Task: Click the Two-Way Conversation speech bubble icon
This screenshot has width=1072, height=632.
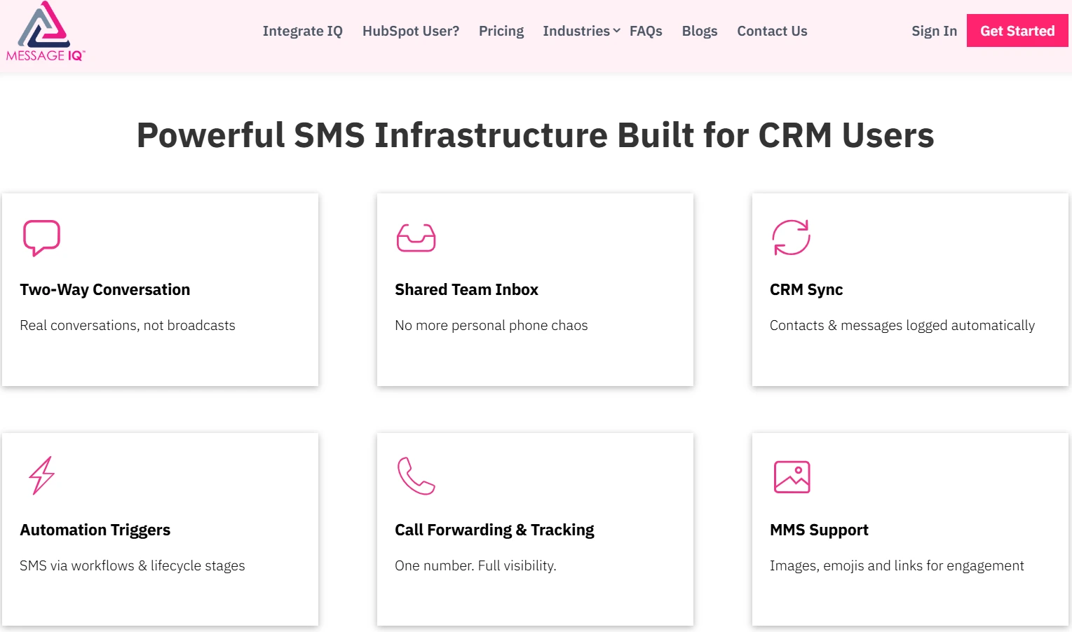Action: (41, 238)
